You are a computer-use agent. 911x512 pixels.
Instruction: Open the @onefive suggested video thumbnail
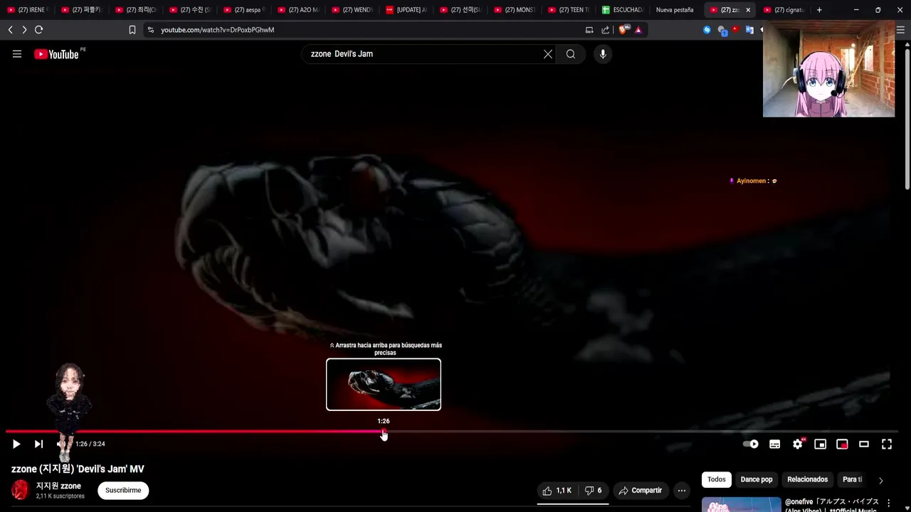741,504
